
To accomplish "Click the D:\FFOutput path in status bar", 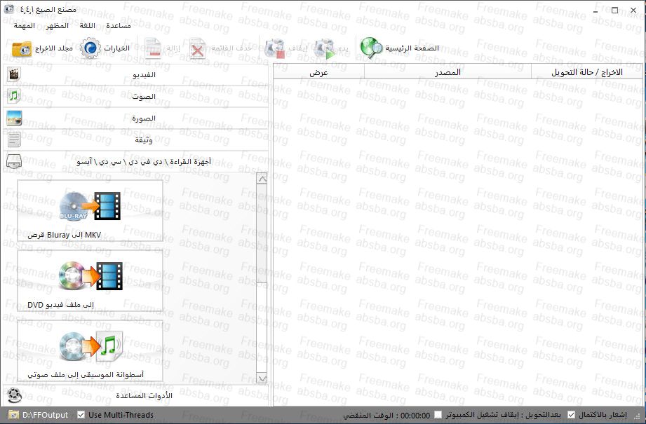I will [46, 415].
